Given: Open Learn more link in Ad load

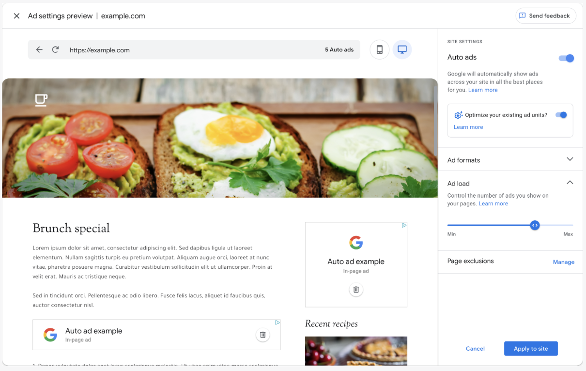Looking at the screenshot, I should pyautogui.click(x=493, y=204).
